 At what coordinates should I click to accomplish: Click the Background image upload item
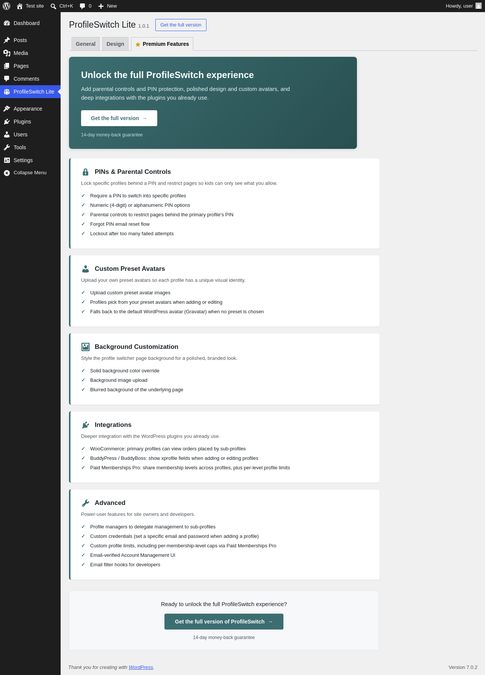(x=119, y=380)
